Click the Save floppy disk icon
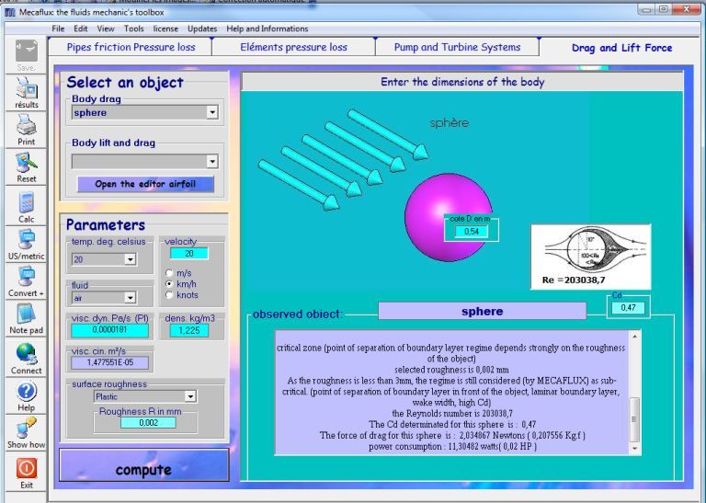The height and width of the screenshot is (503, 706). 27,51
